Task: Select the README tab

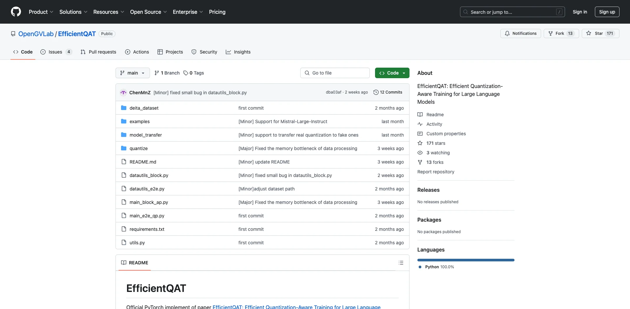Action: pos(135,263)
